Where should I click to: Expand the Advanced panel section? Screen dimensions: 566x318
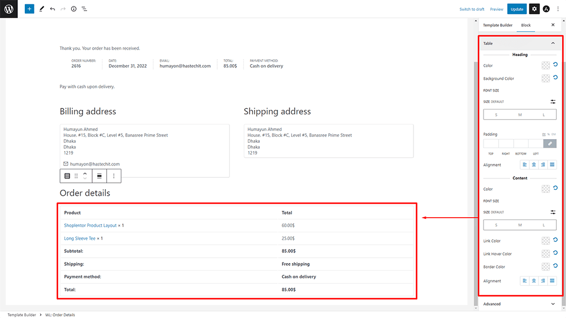[553, 304]
